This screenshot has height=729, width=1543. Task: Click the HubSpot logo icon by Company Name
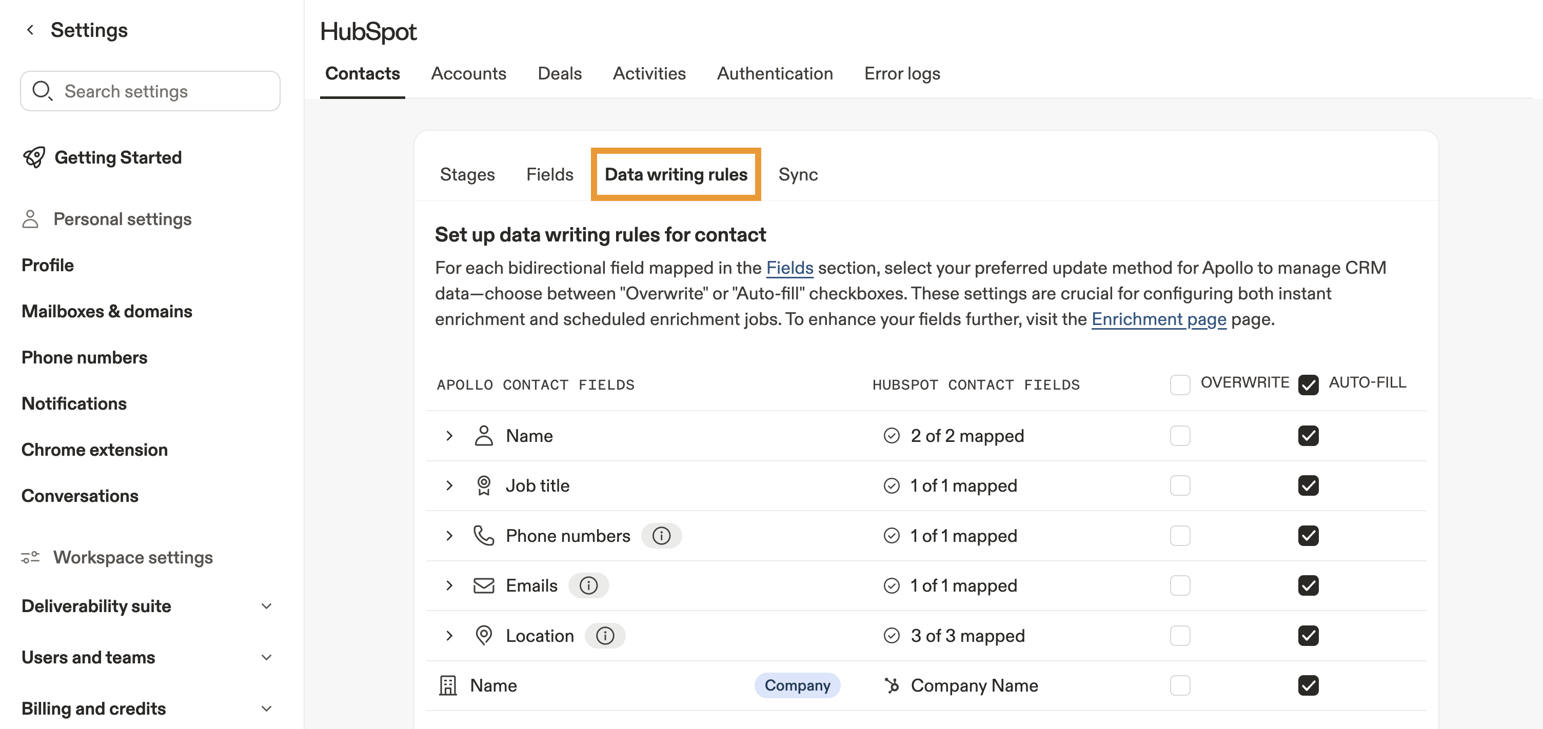pos(892,685)
